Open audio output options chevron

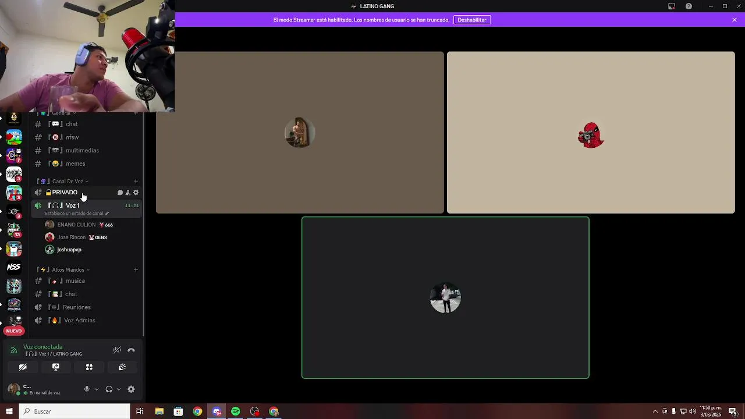(x=119, y=389)
